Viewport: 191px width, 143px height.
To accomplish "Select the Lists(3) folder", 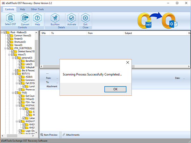I will coord(29,64).
